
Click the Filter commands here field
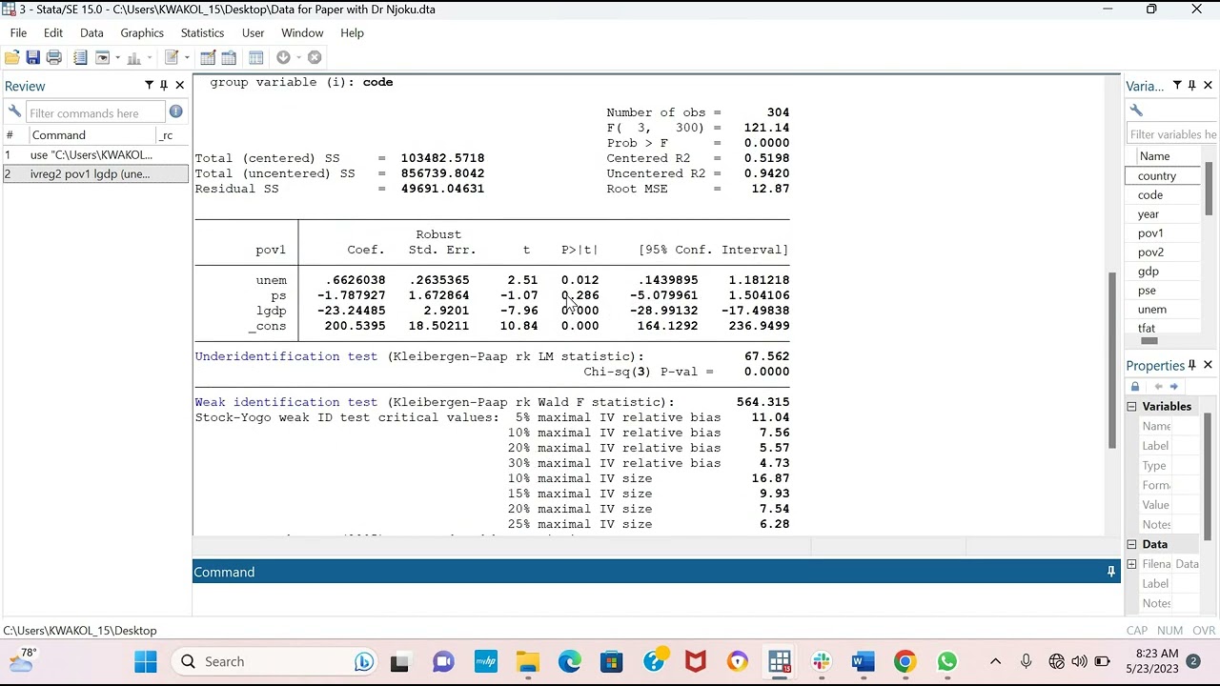point(94,112)
